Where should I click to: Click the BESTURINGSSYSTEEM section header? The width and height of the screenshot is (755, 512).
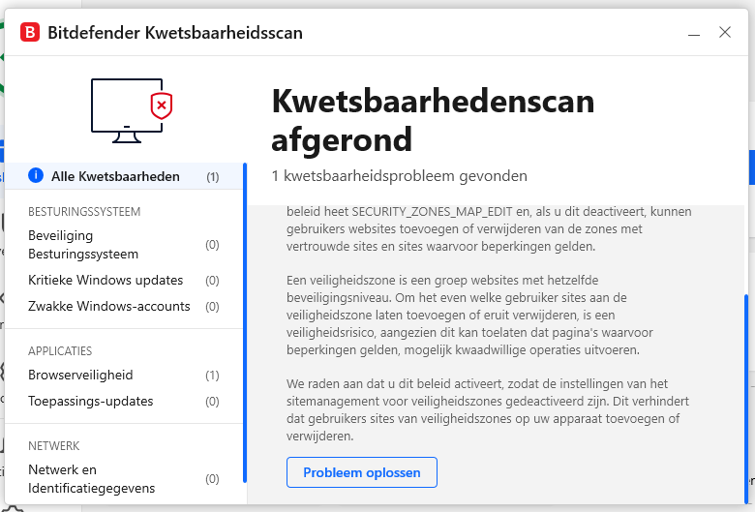point(84,212)
